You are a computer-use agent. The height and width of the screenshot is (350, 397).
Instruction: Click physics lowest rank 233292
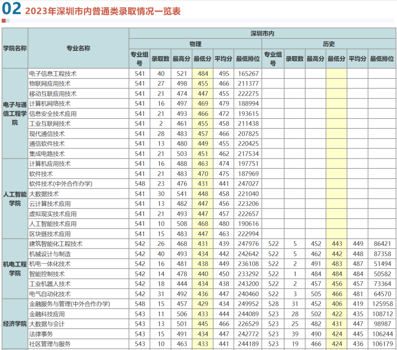248,274
